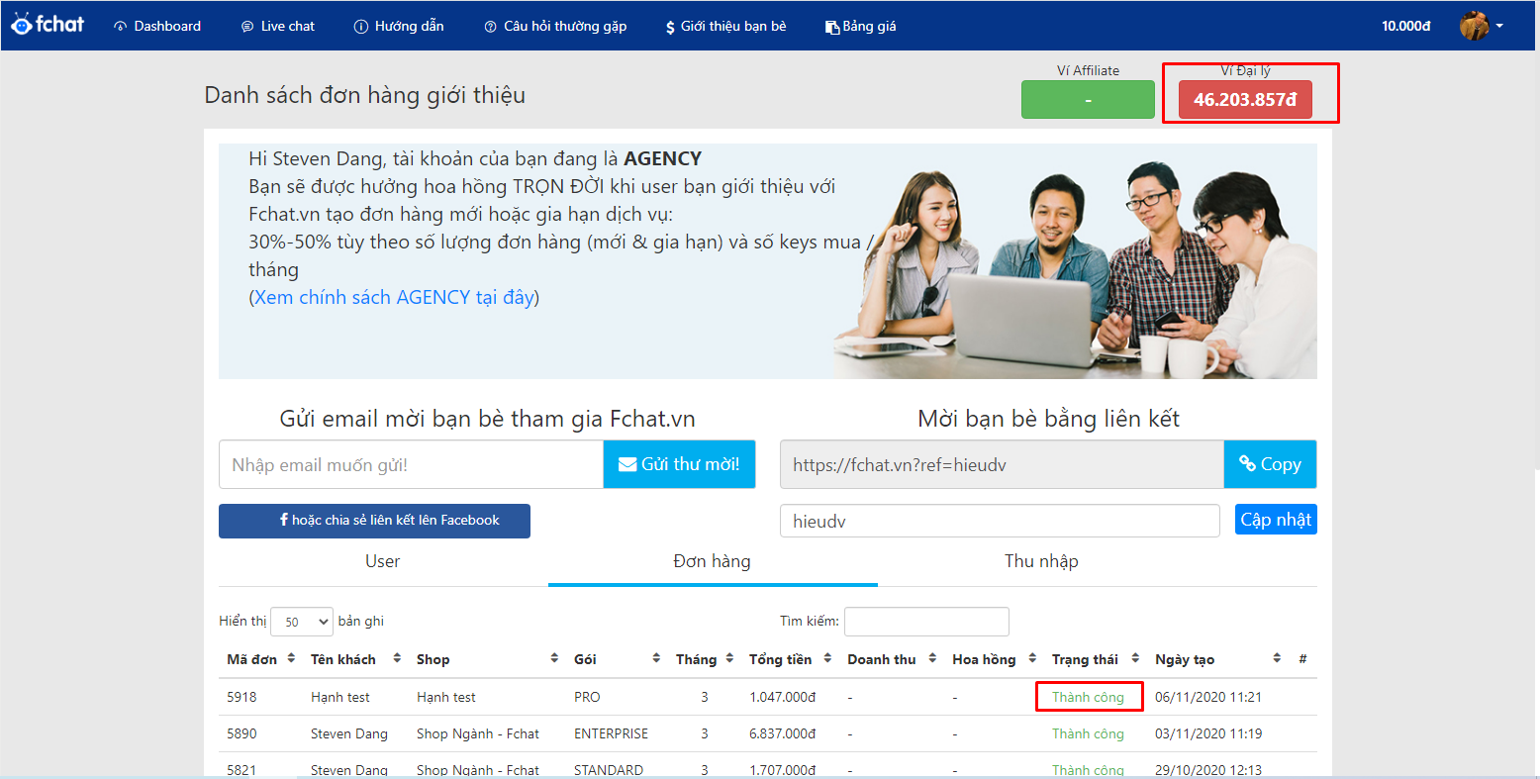Click the # column header
Screen dimensions: 1540x779
pyautogui.click(x=1302, y=659)
